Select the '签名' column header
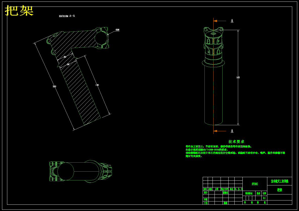Viewport: 299px width, 211px height. (x=232, y=189)
